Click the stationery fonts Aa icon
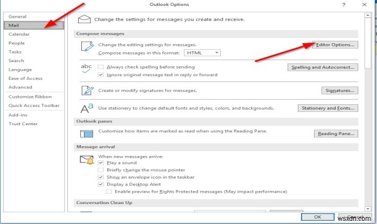Viewport: 377px width, 224px height. pyautogui.click(x=87, y=108)
